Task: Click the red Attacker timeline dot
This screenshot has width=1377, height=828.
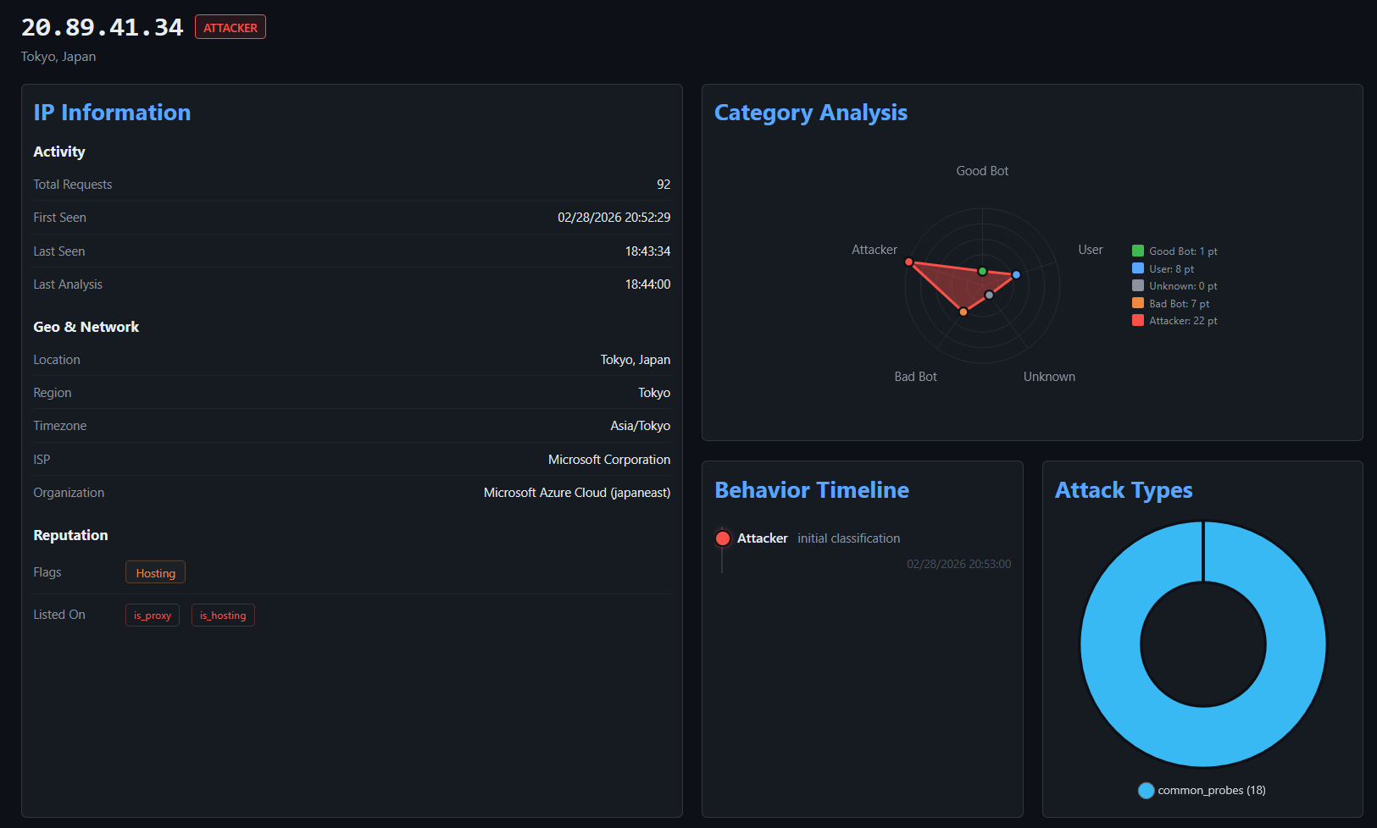Action: (x=723, y=538)
